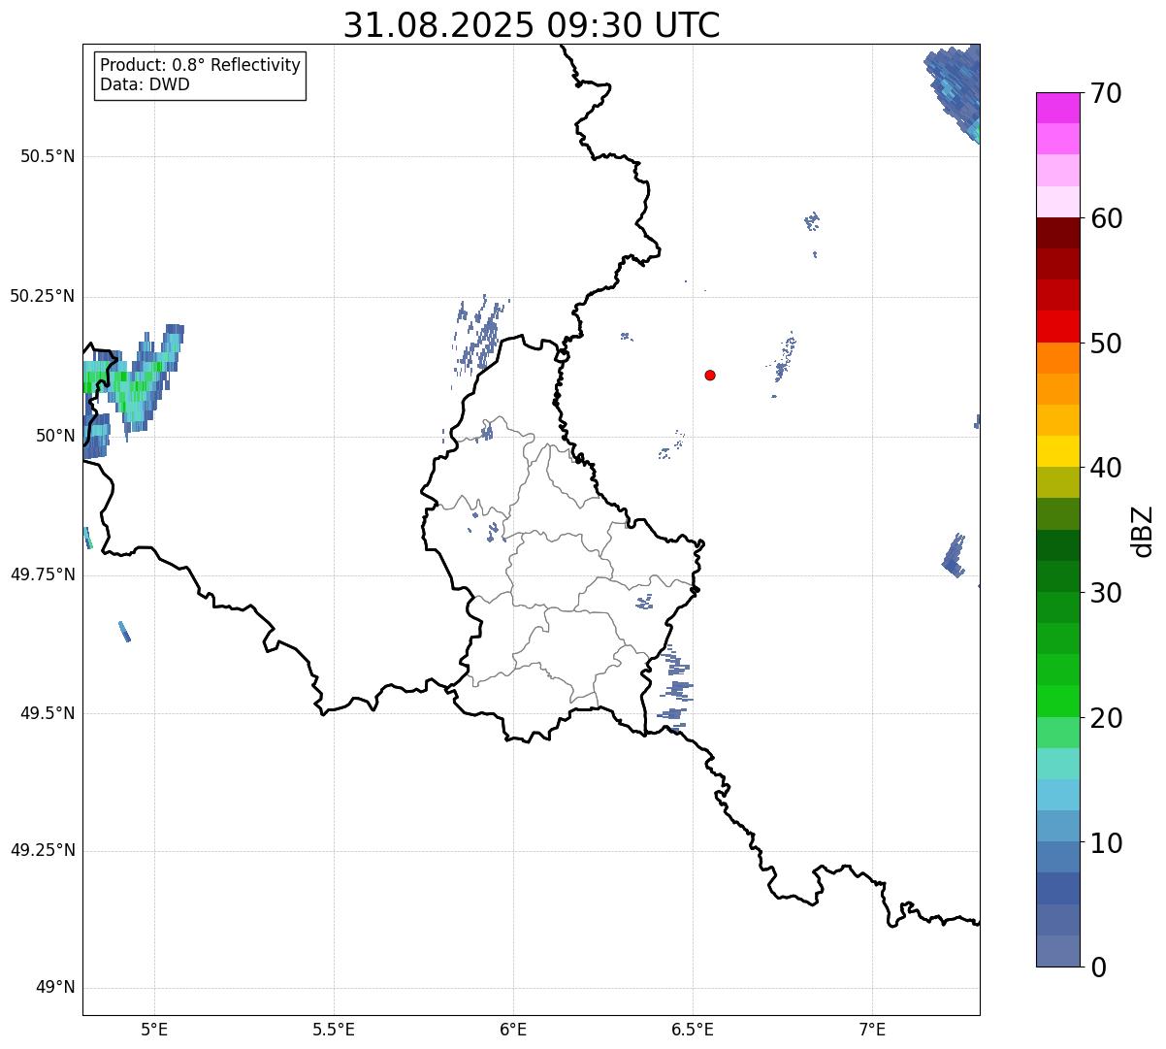Click the "Product: 0.8° Reflectivity" label
Screen dimensions: 1166x1049
click(201, 65)
